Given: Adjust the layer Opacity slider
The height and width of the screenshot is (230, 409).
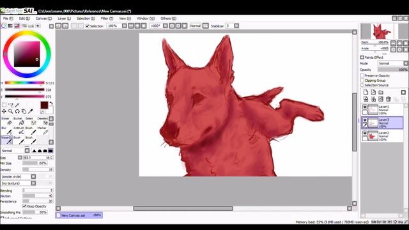Looking at the screenshot, I should tap(392, 70).
